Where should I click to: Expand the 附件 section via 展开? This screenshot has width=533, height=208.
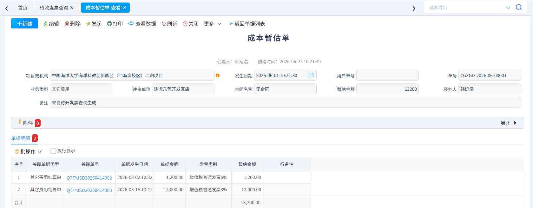509,123
